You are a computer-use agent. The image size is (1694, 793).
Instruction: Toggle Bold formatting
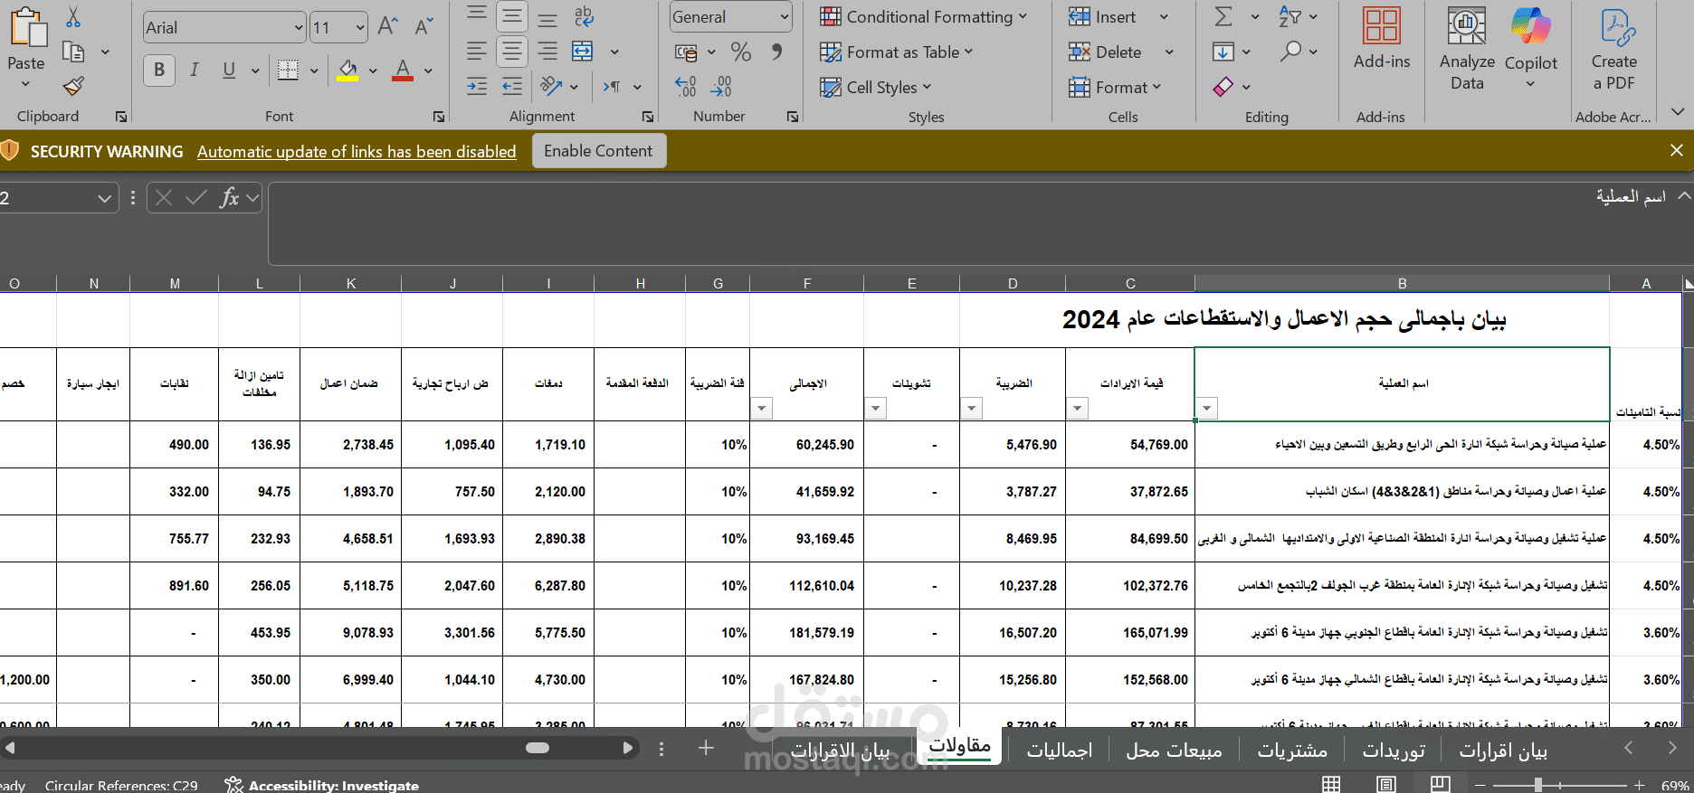(159, 70)
